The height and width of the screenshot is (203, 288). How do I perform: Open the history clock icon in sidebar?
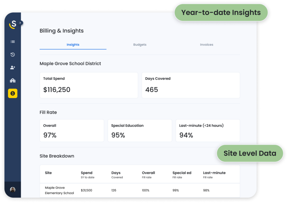click(13, 55)
